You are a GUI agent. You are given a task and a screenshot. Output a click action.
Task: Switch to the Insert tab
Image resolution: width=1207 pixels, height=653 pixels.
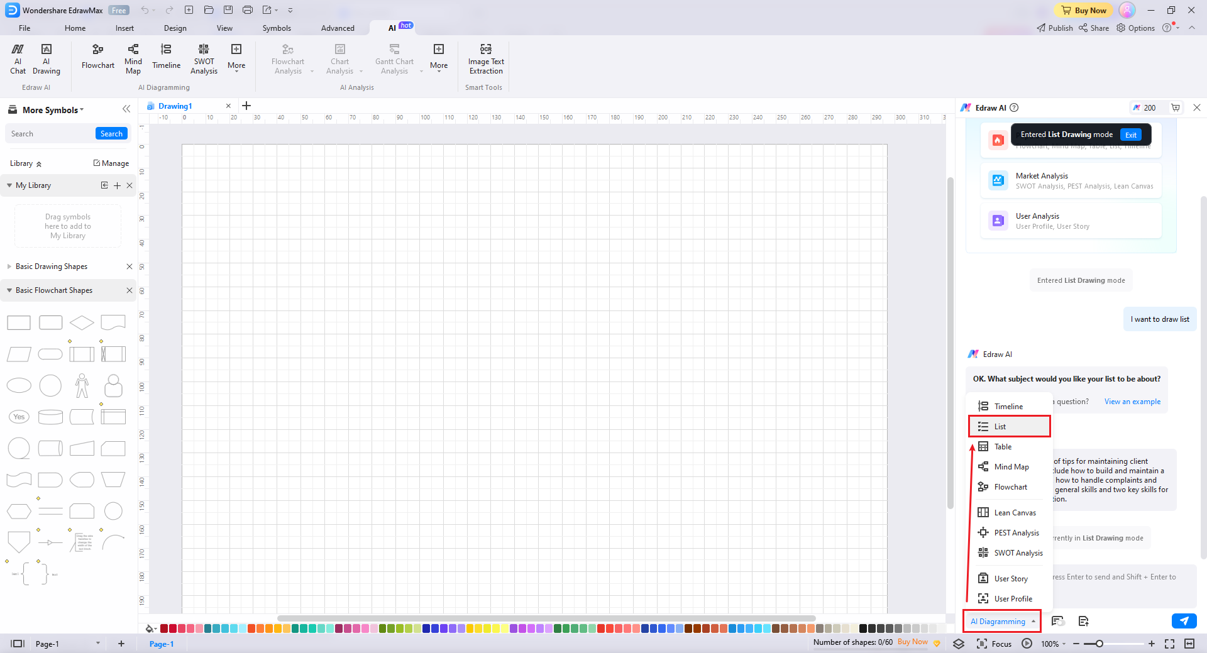pyautogui.click(x=124, y=28)
